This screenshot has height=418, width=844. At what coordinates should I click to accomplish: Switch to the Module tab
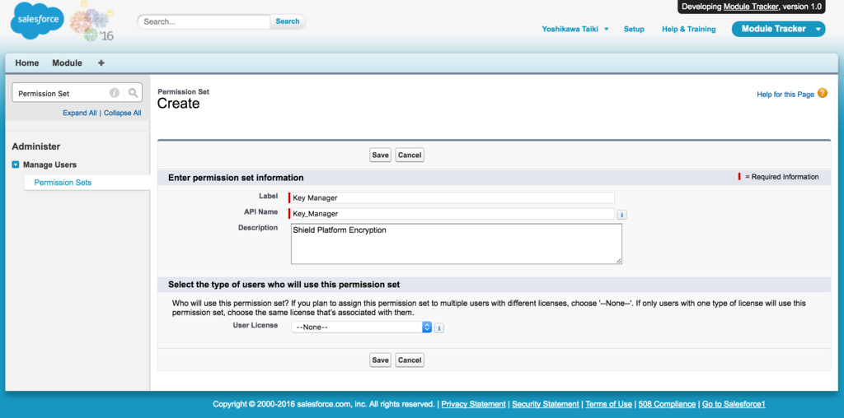(68, 63)
